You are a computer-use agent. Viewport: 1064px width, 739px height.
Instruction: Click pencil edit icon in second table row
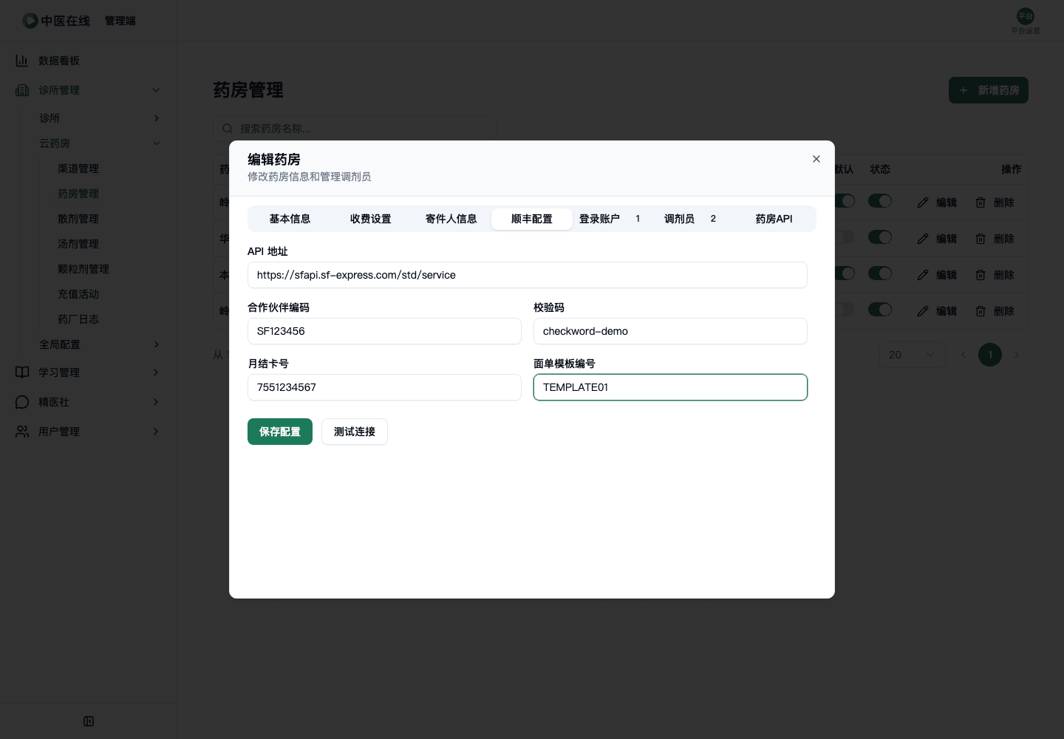coord(923,239)
